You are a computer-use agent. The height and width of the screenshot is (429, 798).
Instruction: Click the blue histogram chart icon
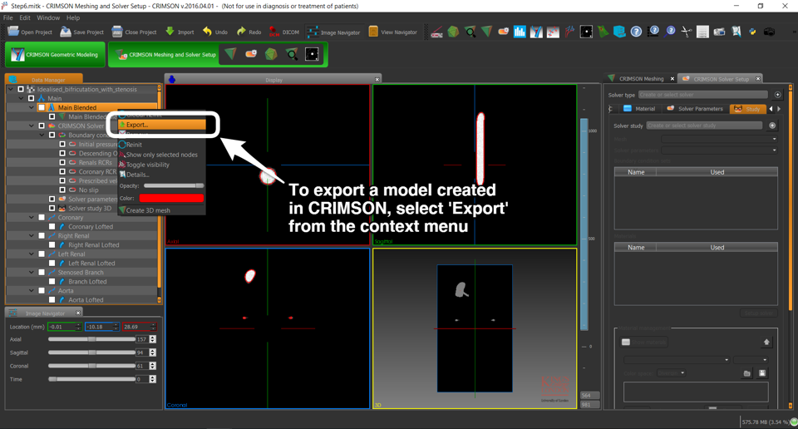[x=520, y=32]
